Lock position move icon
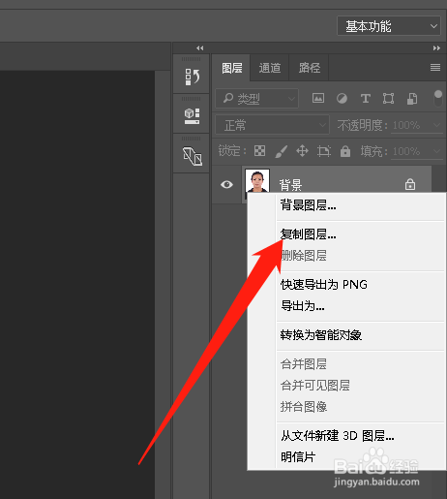 [302, 151]
